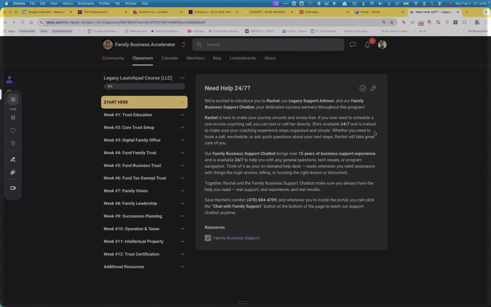Click the search magnifier icon in the Skool search bar
Viewport: 491px width, 307px height.
tap(199, 45)
